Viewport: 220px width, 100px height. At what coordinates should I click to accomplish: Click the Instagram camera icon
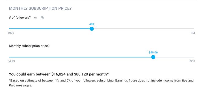coord(42,18)
